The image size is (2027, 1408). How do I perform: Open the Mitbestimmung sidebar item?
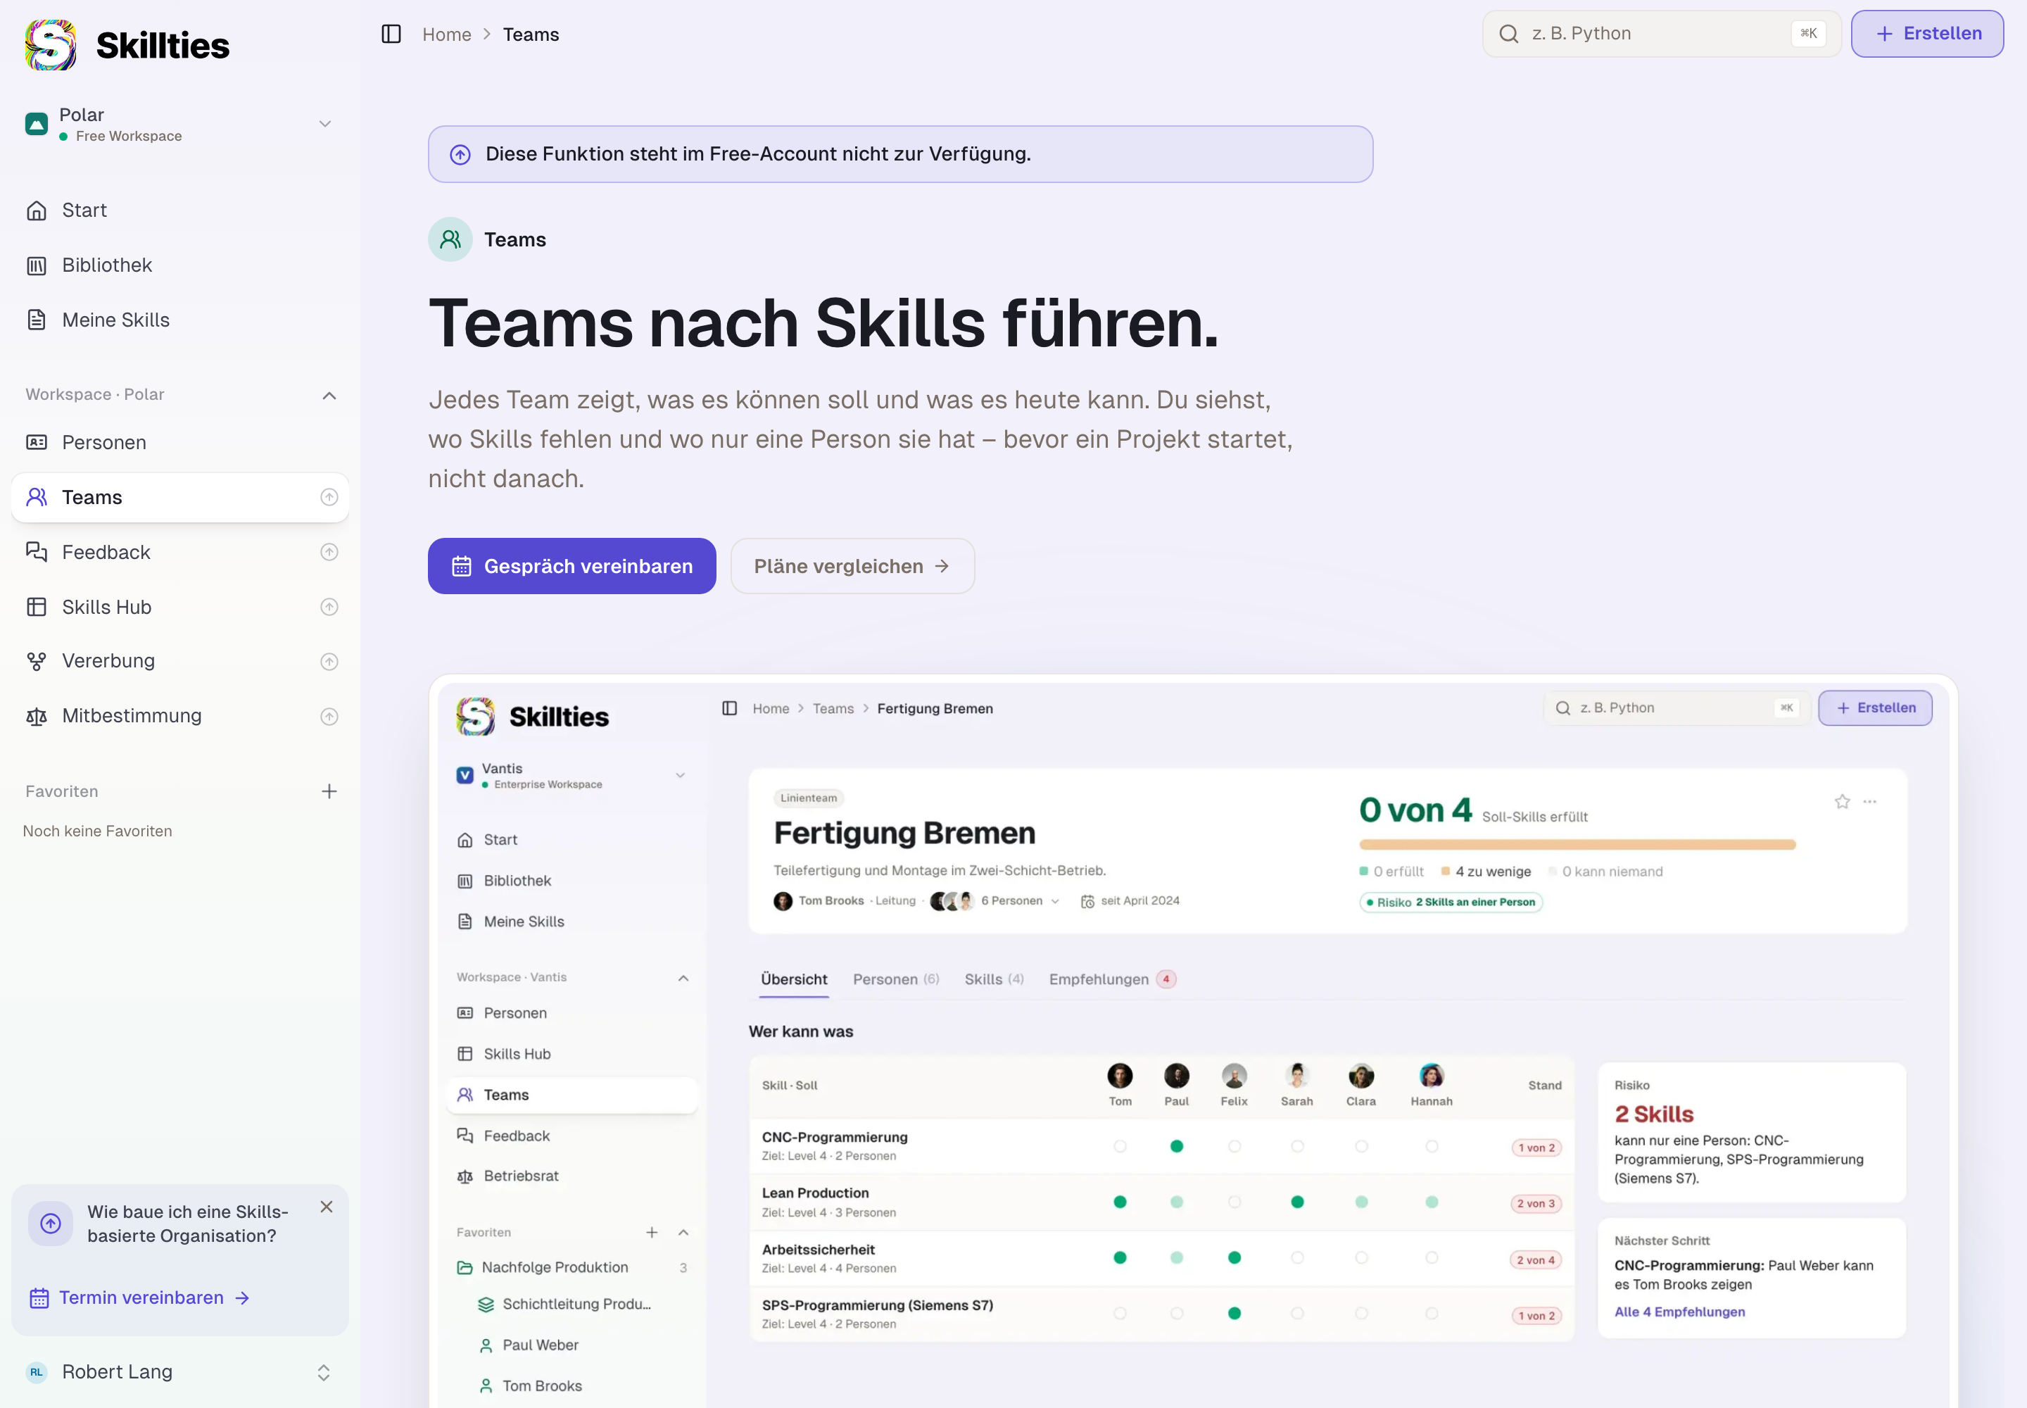click(180, 717)
